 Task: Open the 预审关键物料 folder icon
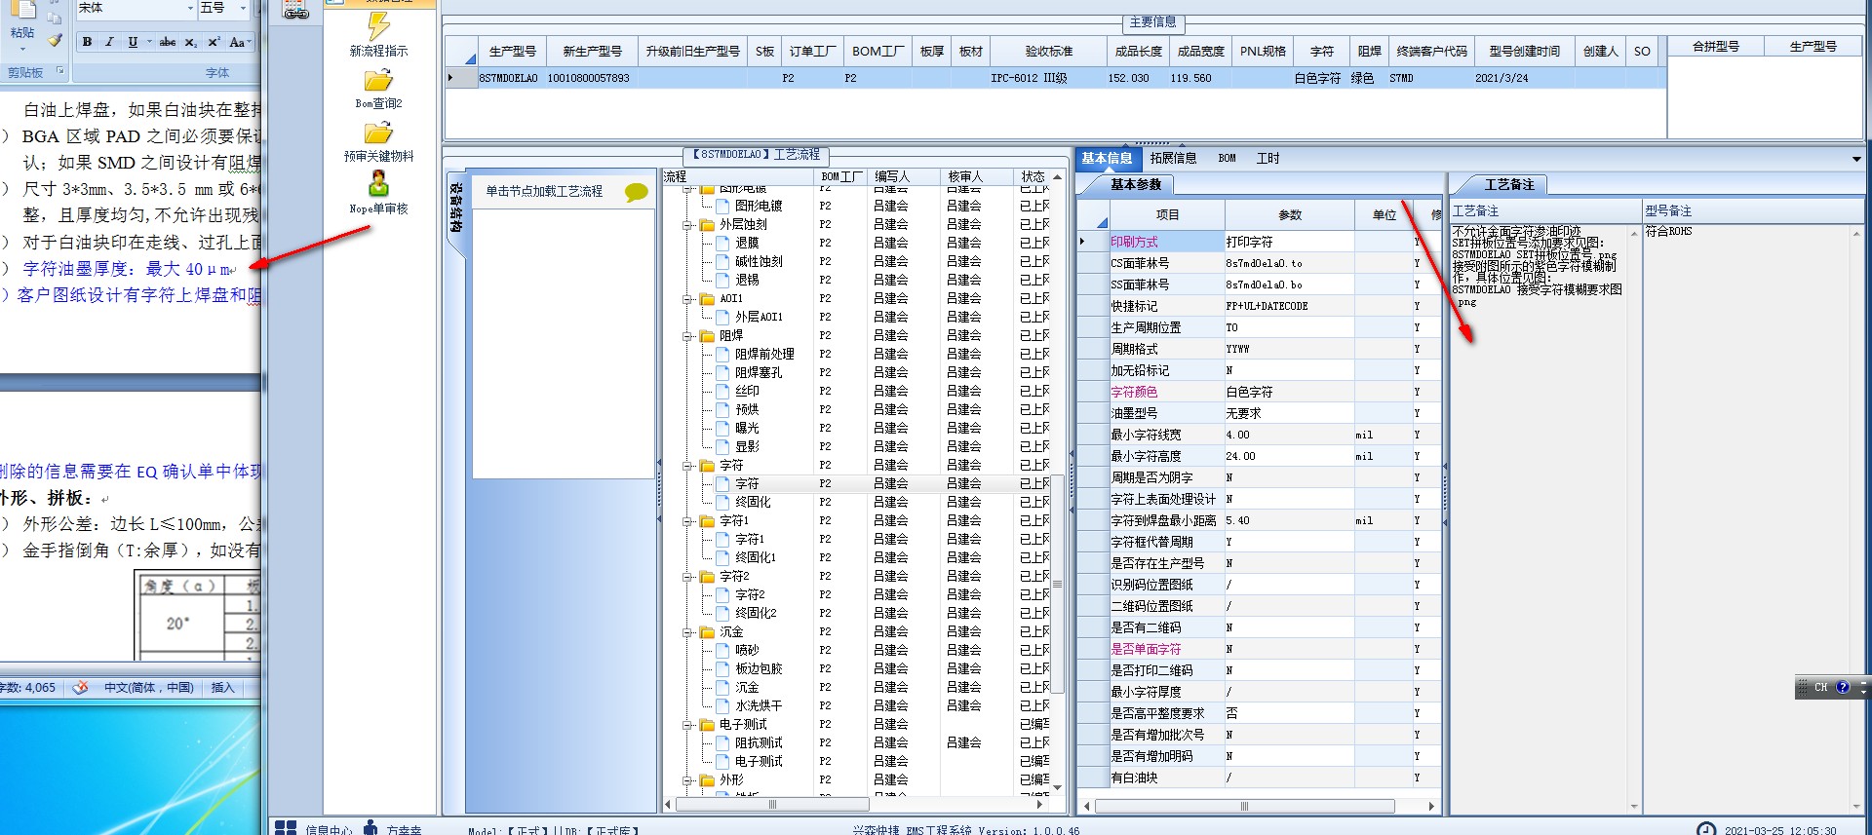pyautogui.click(x=378, y=133)
